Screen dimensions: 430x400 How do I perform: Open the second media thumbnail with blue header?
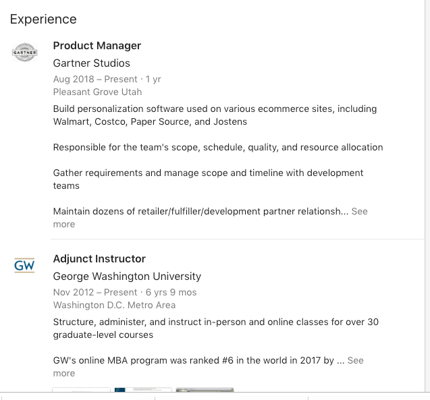pos(143,390)
